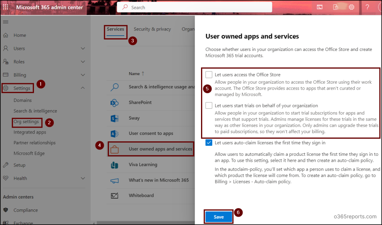
Task: Uncheck Let users auto-claim licenses checkbox
Action: [x=209, y=143]
